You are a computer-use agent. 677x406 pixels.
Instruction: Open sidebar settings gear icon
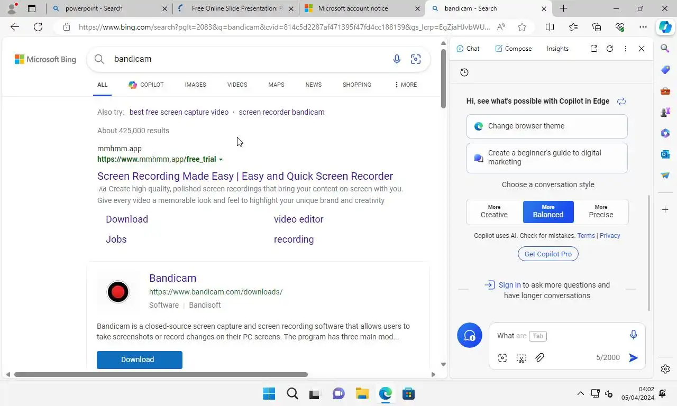click(x=665, y=369)
